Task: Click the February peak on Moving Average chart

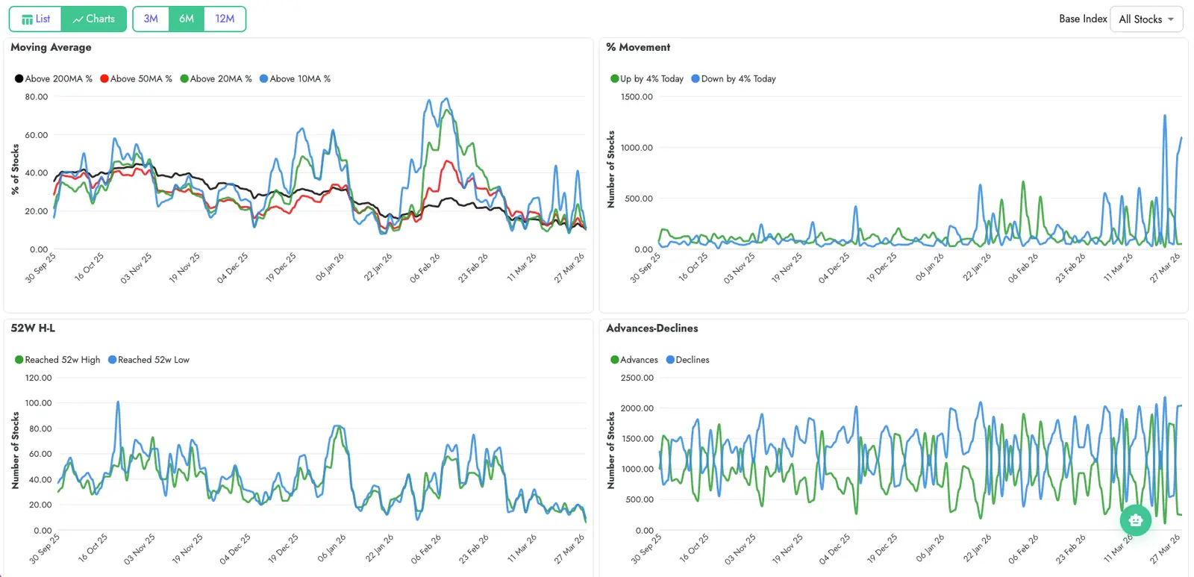Action: pyautogui.click(x=446, y=99)
